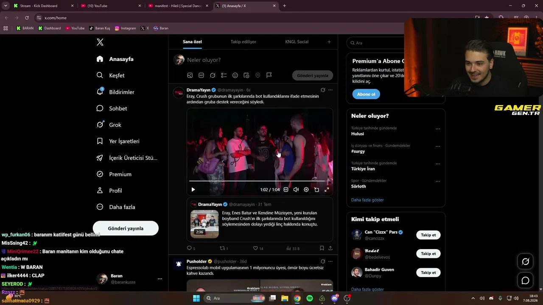
Task: Open the floating chat messages button
Action: pos(525,280)
